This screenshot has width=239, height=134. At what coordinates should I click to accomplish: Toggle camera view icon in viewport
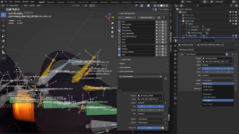click(112, 32)
